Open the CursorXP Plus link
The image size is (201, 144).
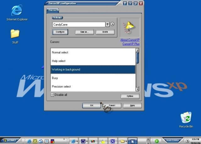pyautogui.click(x=131, y=44)
